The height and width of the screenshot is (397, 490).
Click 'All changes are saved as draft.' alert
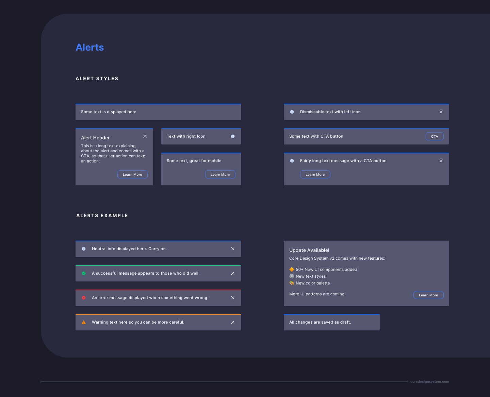332,322
